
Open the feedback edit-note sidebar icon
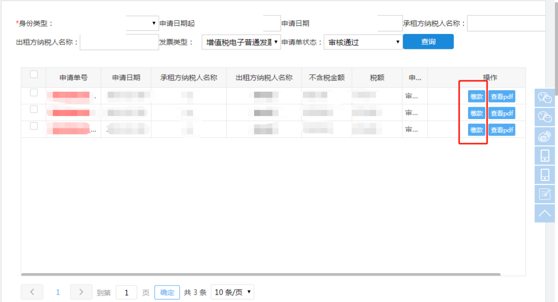pyautogui.click(x=545, y=194)
